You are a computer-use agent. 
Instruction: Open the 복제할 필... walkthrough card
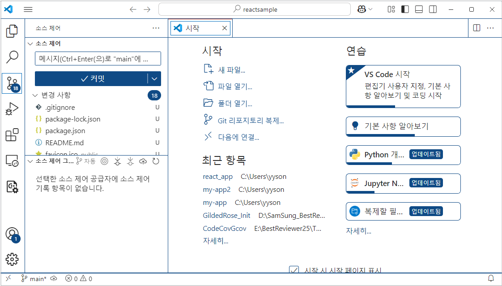(403, 211)
